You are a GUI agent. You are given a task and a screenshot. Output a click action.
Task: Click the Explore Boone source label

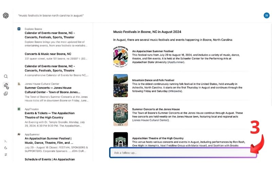click(x=33, y=29)
